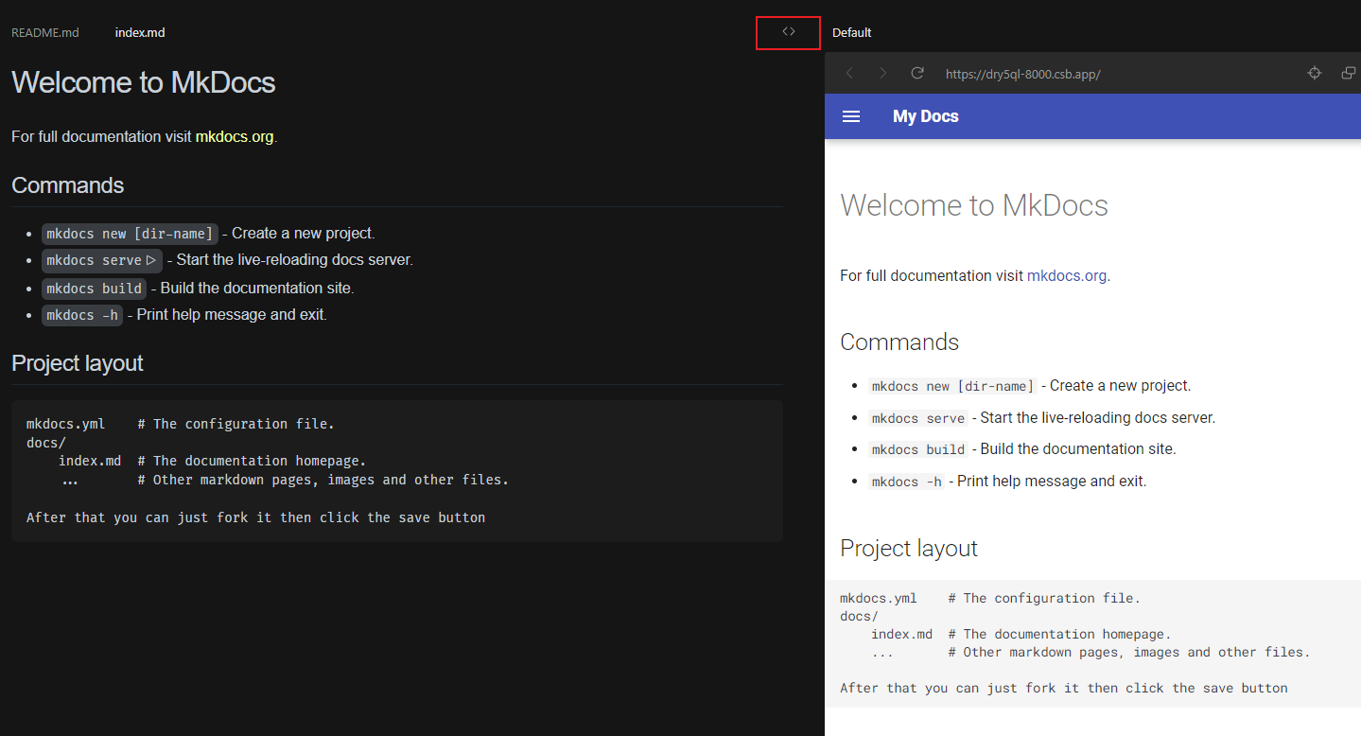Image resolution: width=1361 pixels, height=736 pixels.
Task: Click mkdocs -h code in preview
Action: tap(907, 482)
